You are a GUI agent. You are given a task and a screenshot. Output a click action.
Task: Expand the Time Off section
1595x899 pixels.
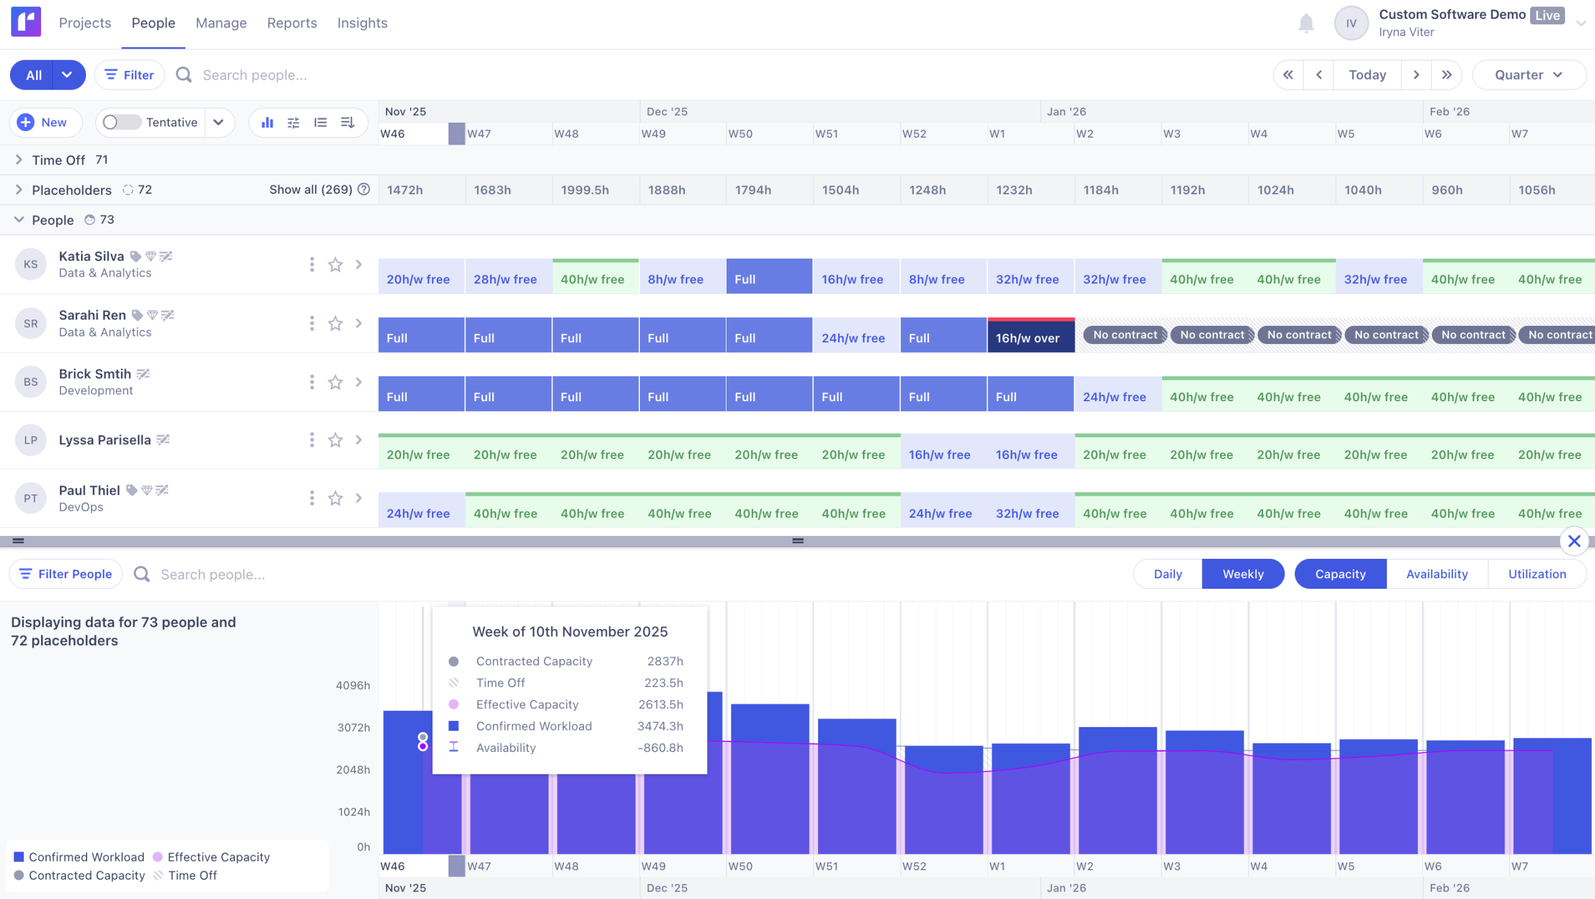coord(19,160)
